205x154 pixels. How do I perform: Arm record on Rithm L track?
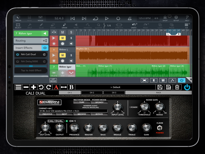pos(63,61)
